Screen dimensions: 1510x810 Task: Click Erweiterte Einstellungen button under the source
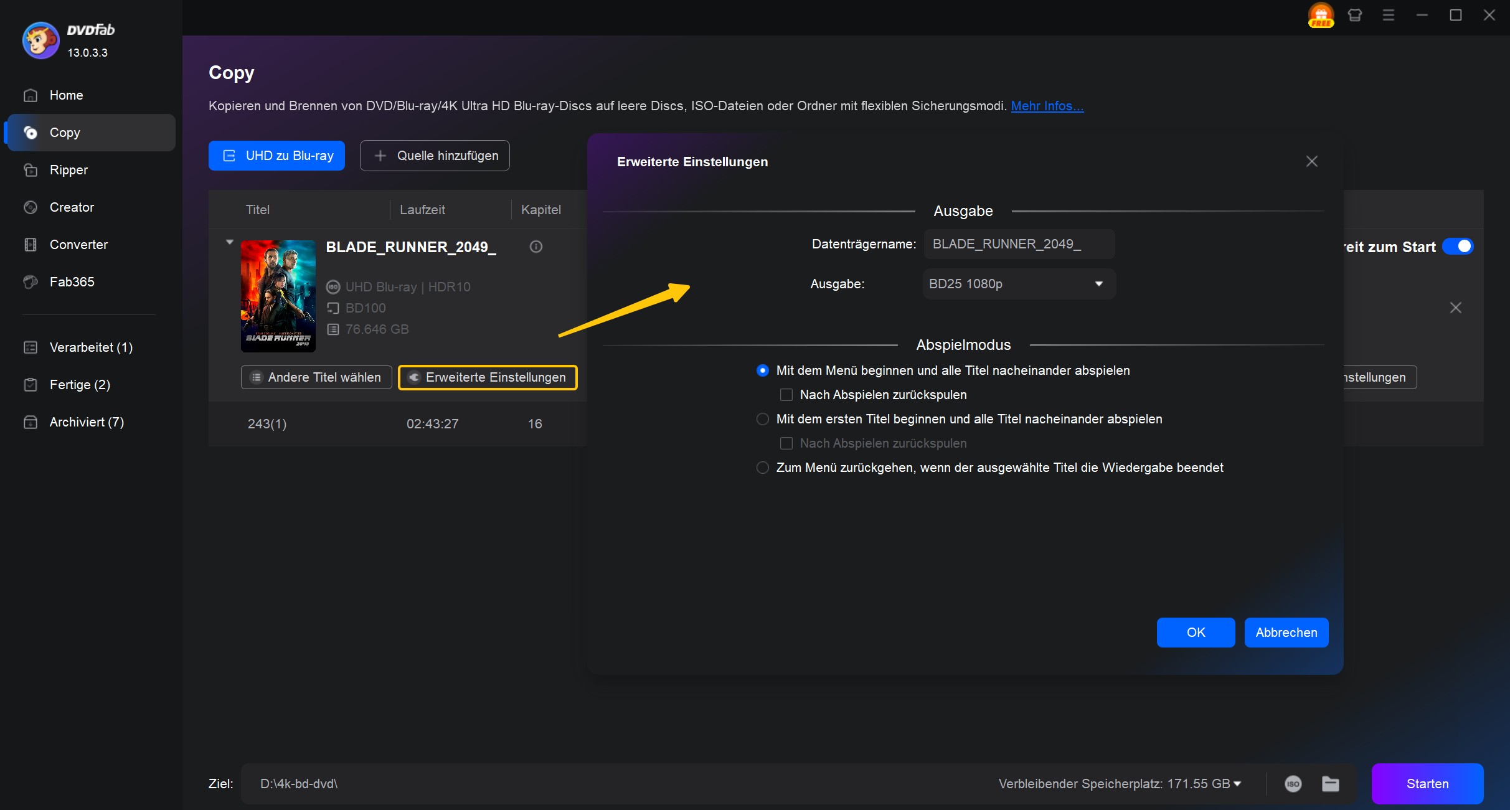click(x=488, y=377)
